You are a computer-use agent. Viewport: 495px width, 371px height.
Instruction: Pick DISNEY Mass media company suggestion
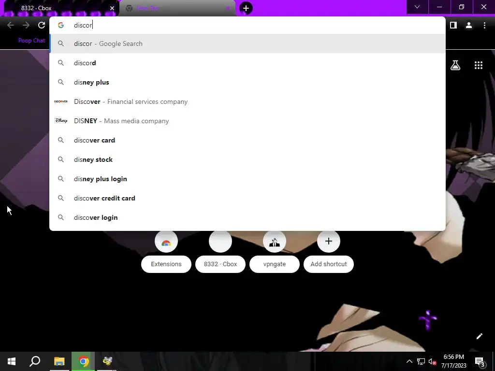[247, 121]
